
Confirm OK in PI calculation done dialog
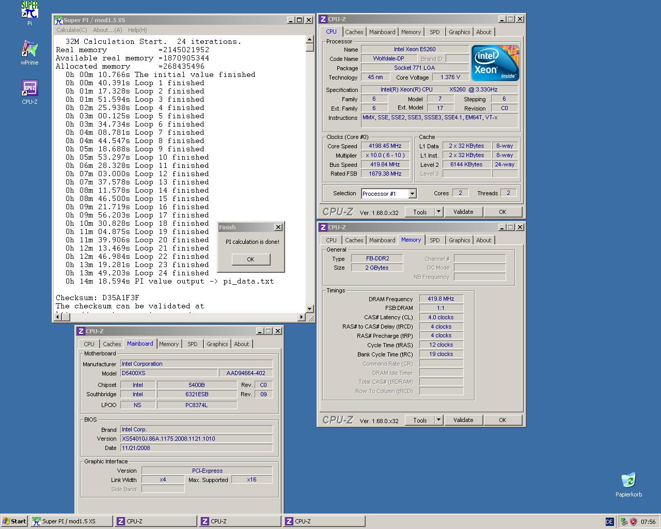(250, 259)
